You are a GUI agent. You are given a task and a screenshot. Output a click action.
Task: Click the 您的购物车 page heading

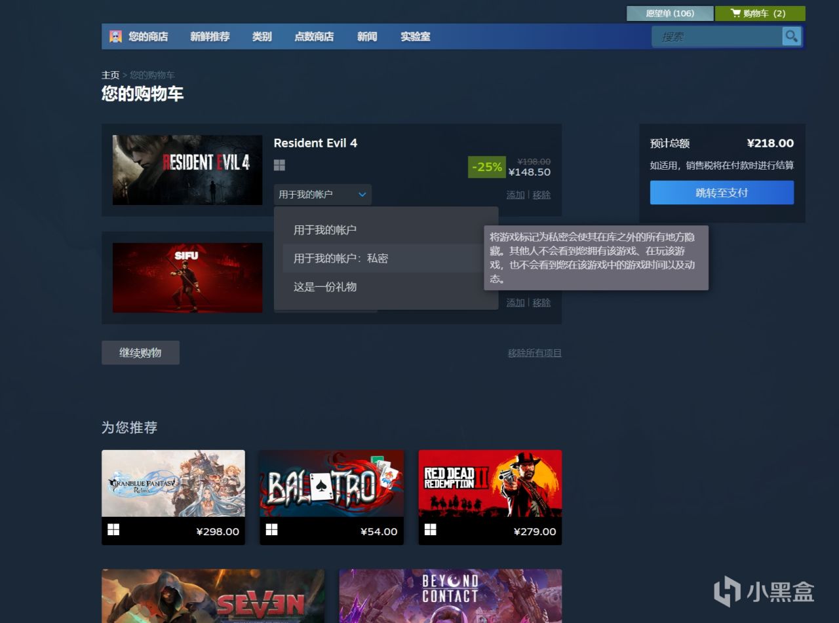[143, 94]
